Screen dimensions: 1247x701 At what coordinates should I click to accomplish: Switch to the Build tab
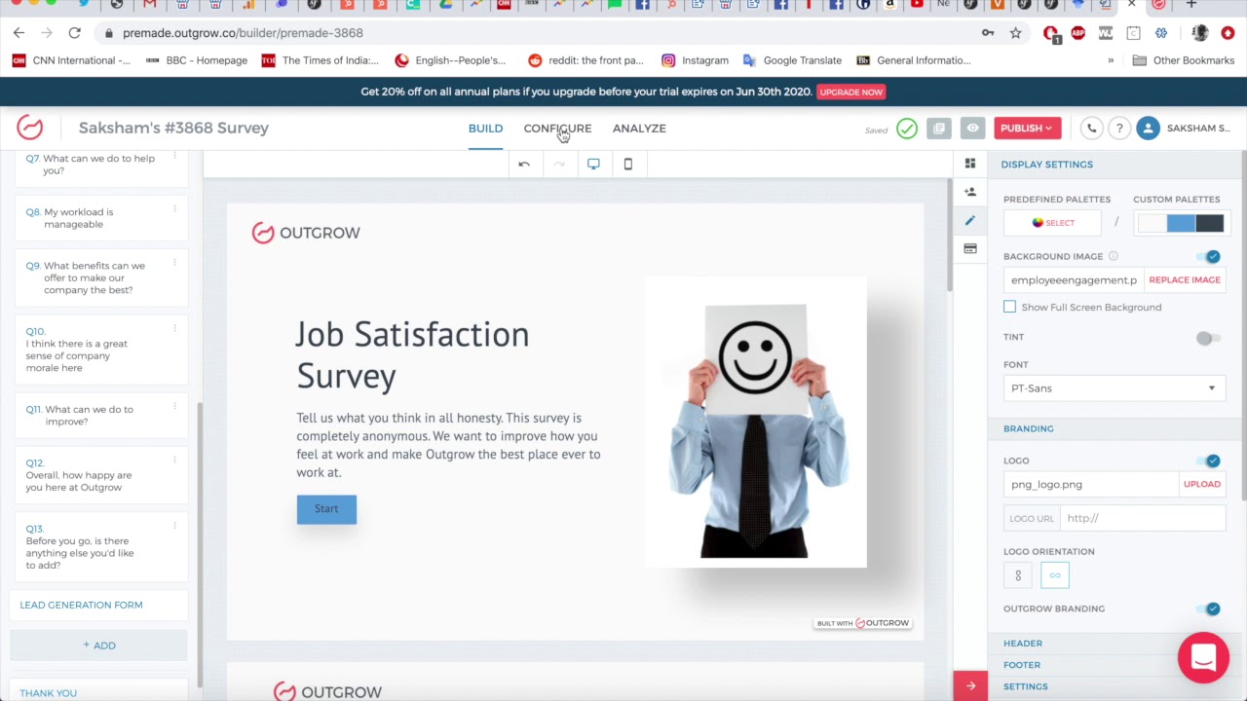point(485,129)
